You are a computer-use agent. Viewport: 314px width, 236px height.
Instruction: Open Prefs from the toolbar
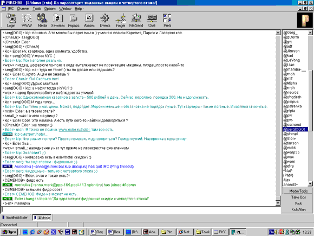pos(167,20)
